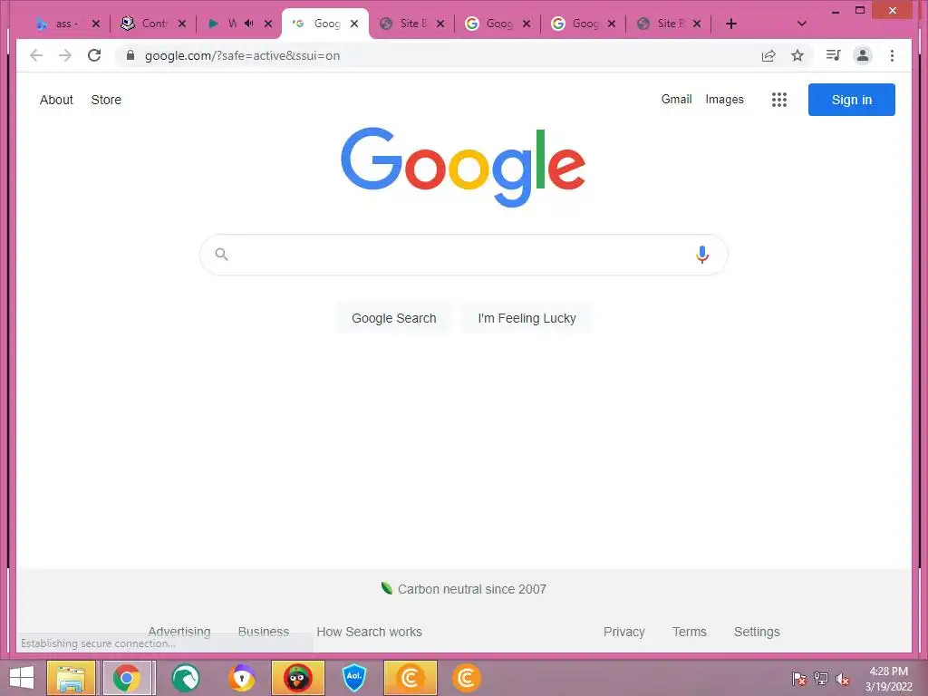Open the media controls icon in toolbar
This screenshot has height=696, width=928.
(x=834, y=55)
